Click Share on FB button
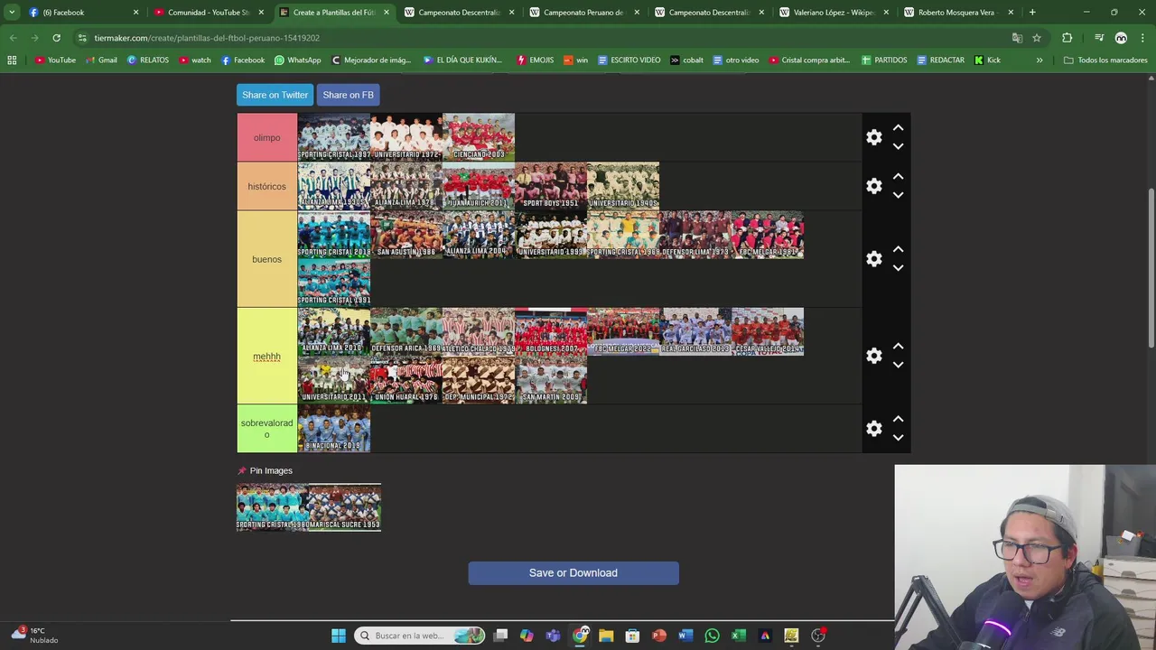Image resolution: width=1156 pixels, height=650 pixels. 348,95
